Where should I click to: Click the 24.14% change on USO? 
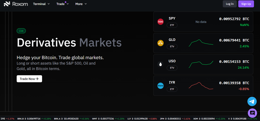coord(243,68)
